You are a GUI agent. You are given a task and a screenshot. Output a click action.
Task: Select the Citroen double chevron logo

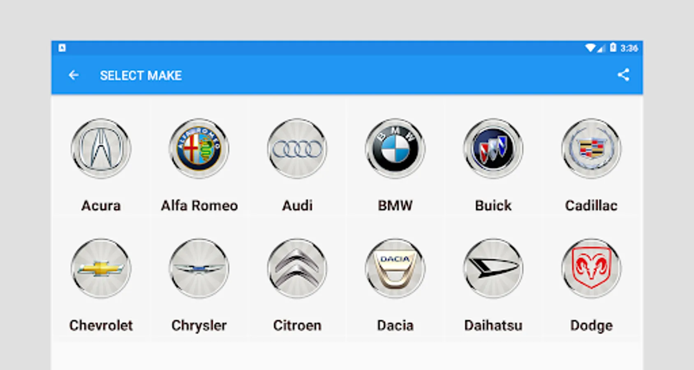click(x=297, y=268)
